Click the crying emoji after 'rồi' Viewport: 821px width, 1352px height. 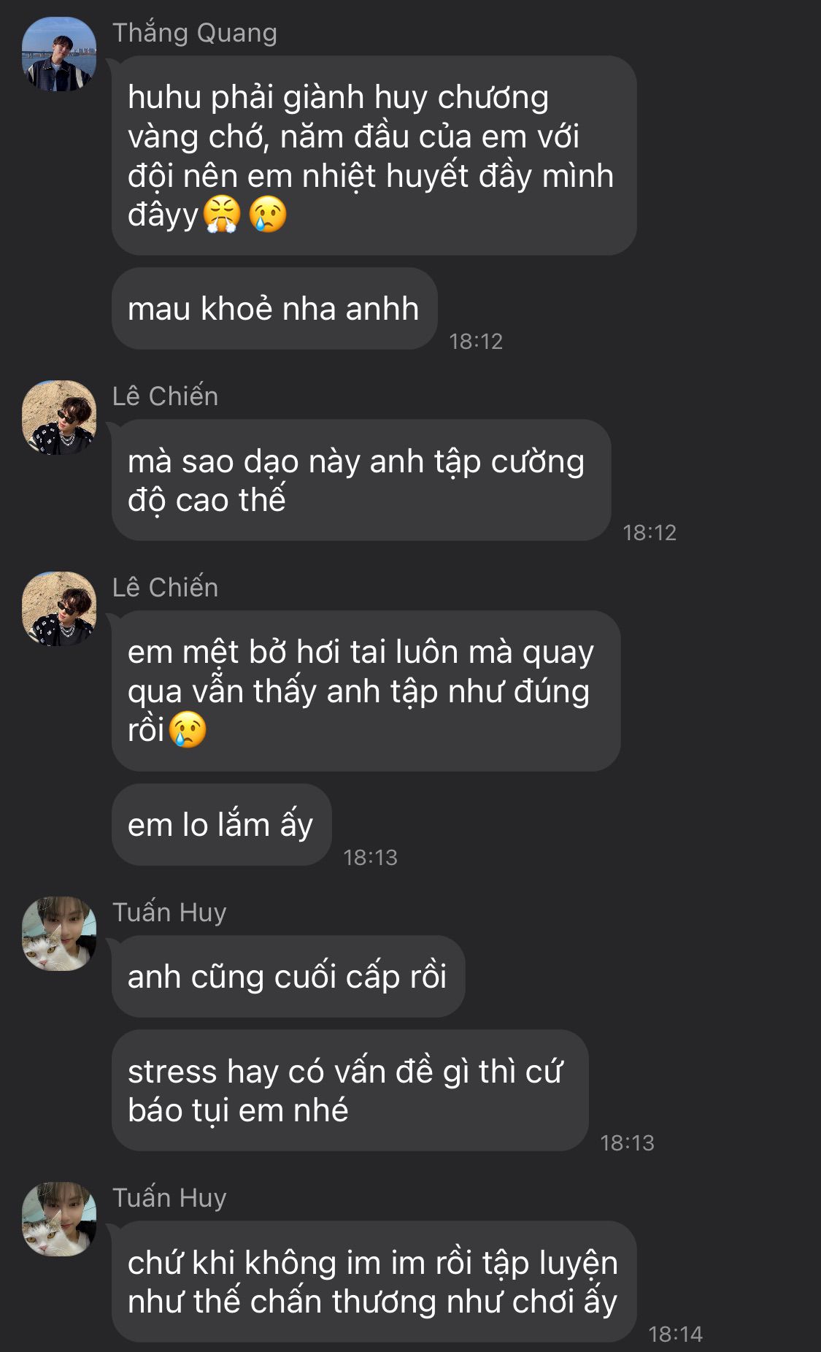coord(188,729)
